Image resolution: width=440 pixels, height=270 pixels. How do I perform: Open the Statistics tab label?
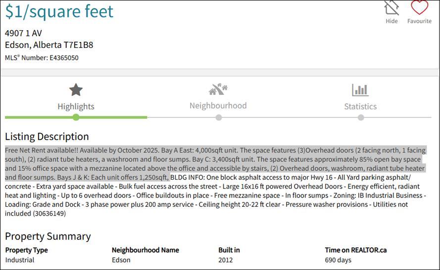click(360, 106)
